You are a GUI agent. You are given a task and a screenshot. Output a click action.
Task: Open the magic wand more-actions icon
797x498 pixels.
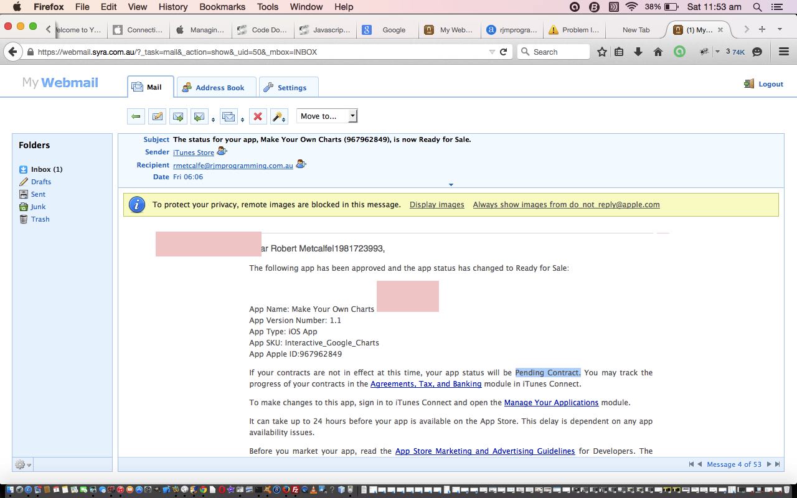(279, 116)
